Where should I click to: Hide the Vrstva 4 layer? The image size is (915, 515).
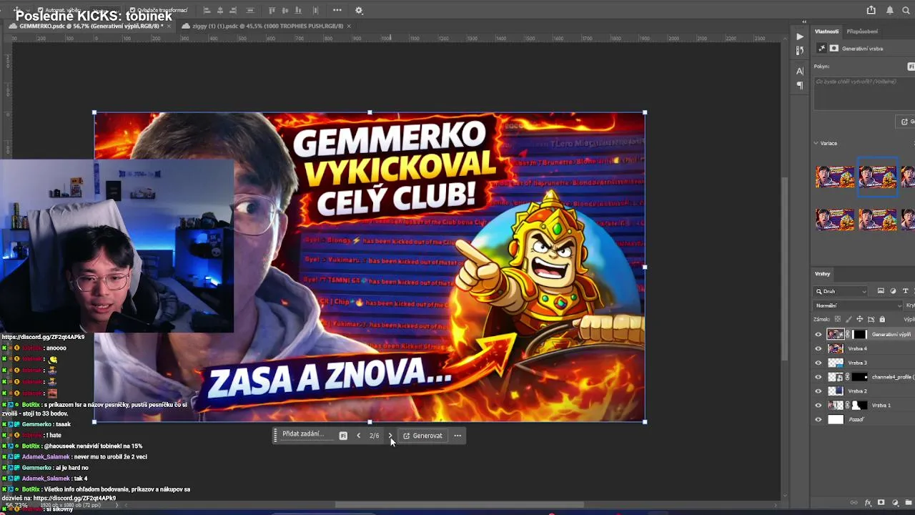(x=818, y=348)
